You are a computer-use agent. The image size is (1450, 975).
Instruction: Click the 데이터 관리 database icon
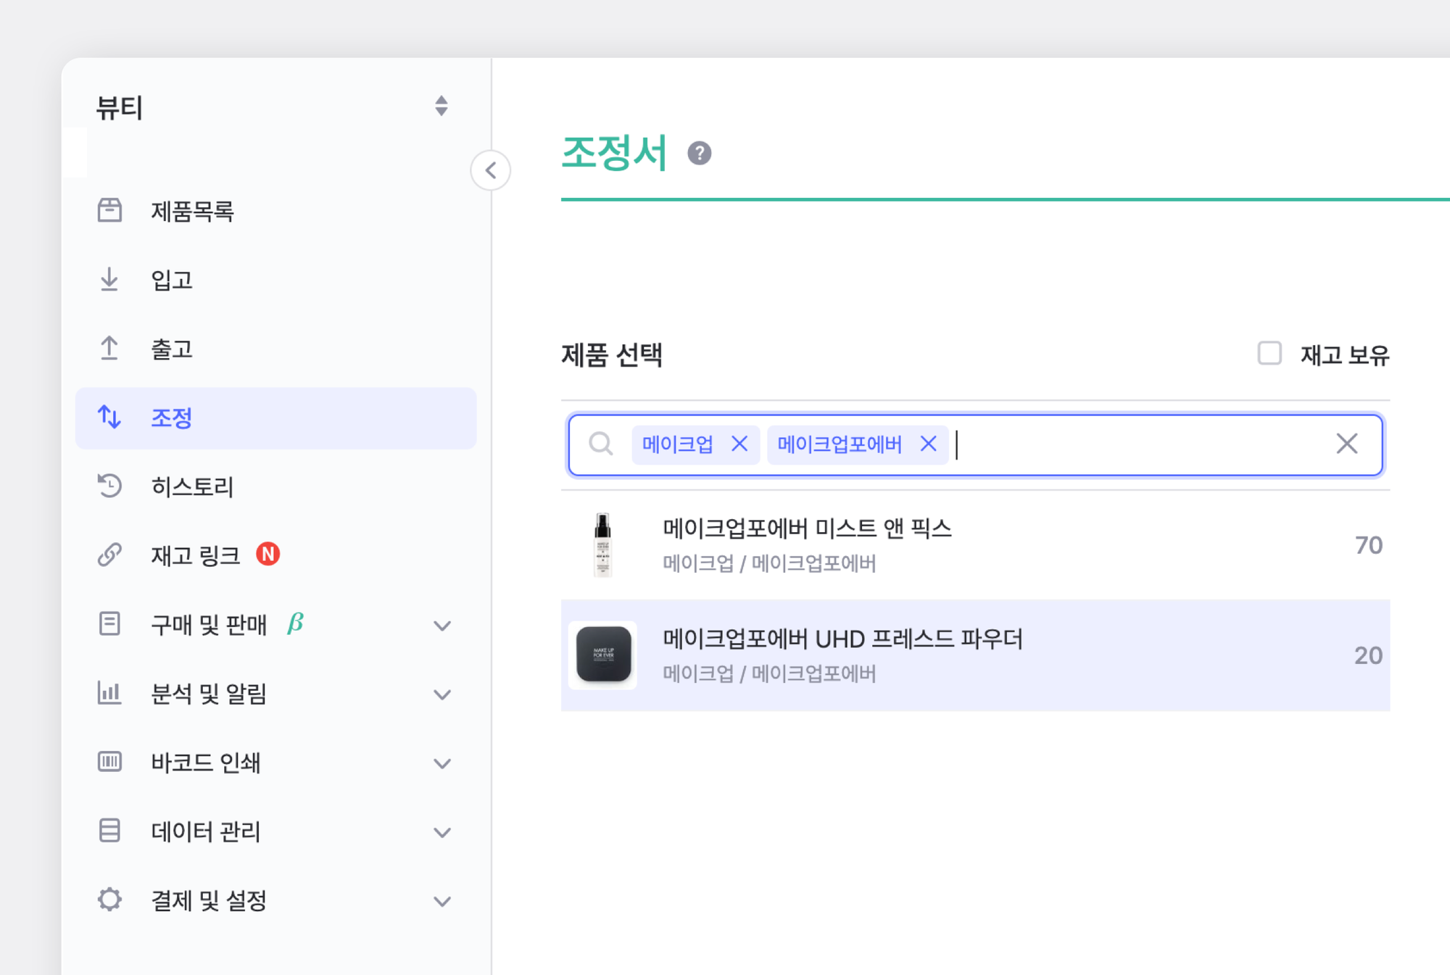(109, 830)
